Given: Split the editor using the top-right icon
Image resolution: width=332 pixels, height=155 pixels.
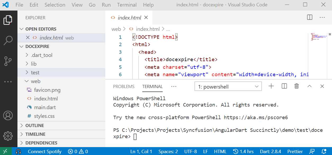Looking at the screenshot, I should [x=309, y=17].
